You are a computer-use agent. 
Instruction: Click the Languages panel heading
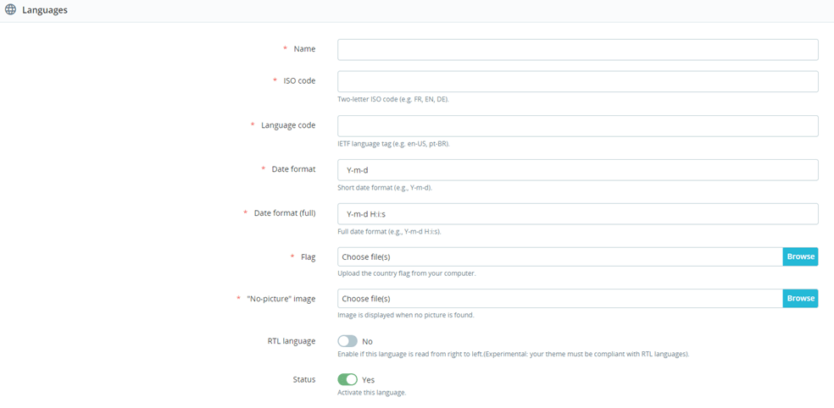coord(45,11)
